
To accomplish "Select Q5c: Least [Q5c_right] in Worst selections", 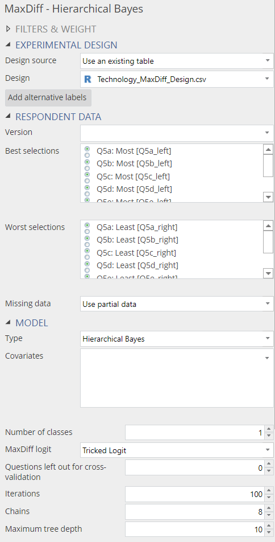I will click(x=136, y=253).
